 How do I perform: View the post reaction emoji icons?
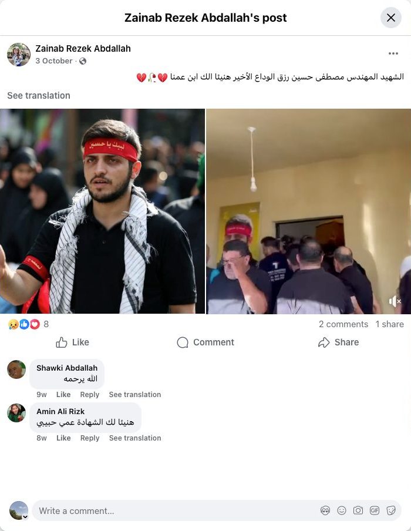click(x=23, y=324)
